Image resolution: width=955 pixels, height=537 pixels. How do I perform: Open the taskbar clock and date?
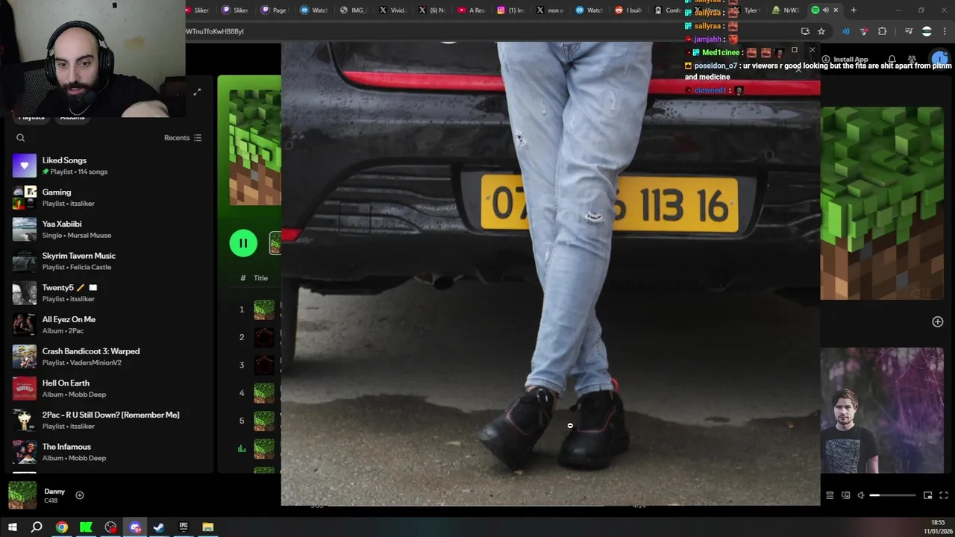point(938,527)
